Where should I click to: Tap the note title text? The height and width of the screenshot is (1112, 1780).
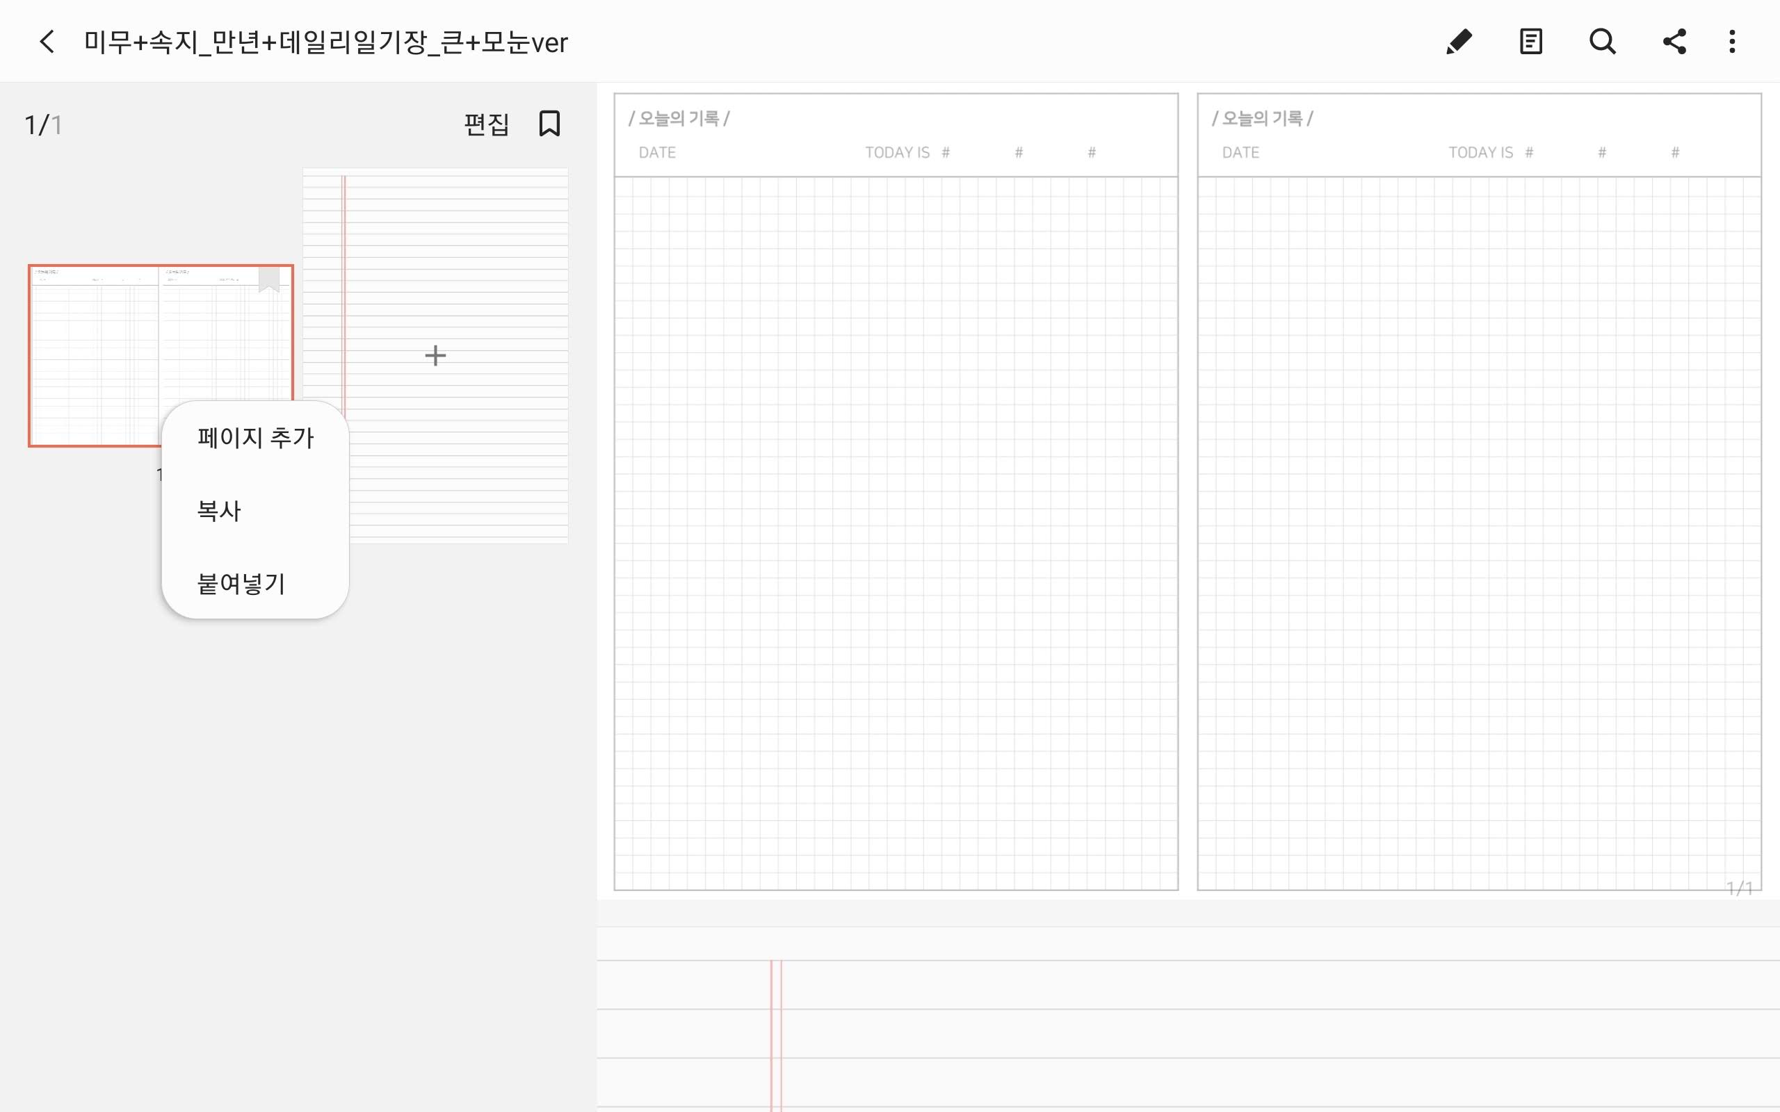click(x=326, y=42)
